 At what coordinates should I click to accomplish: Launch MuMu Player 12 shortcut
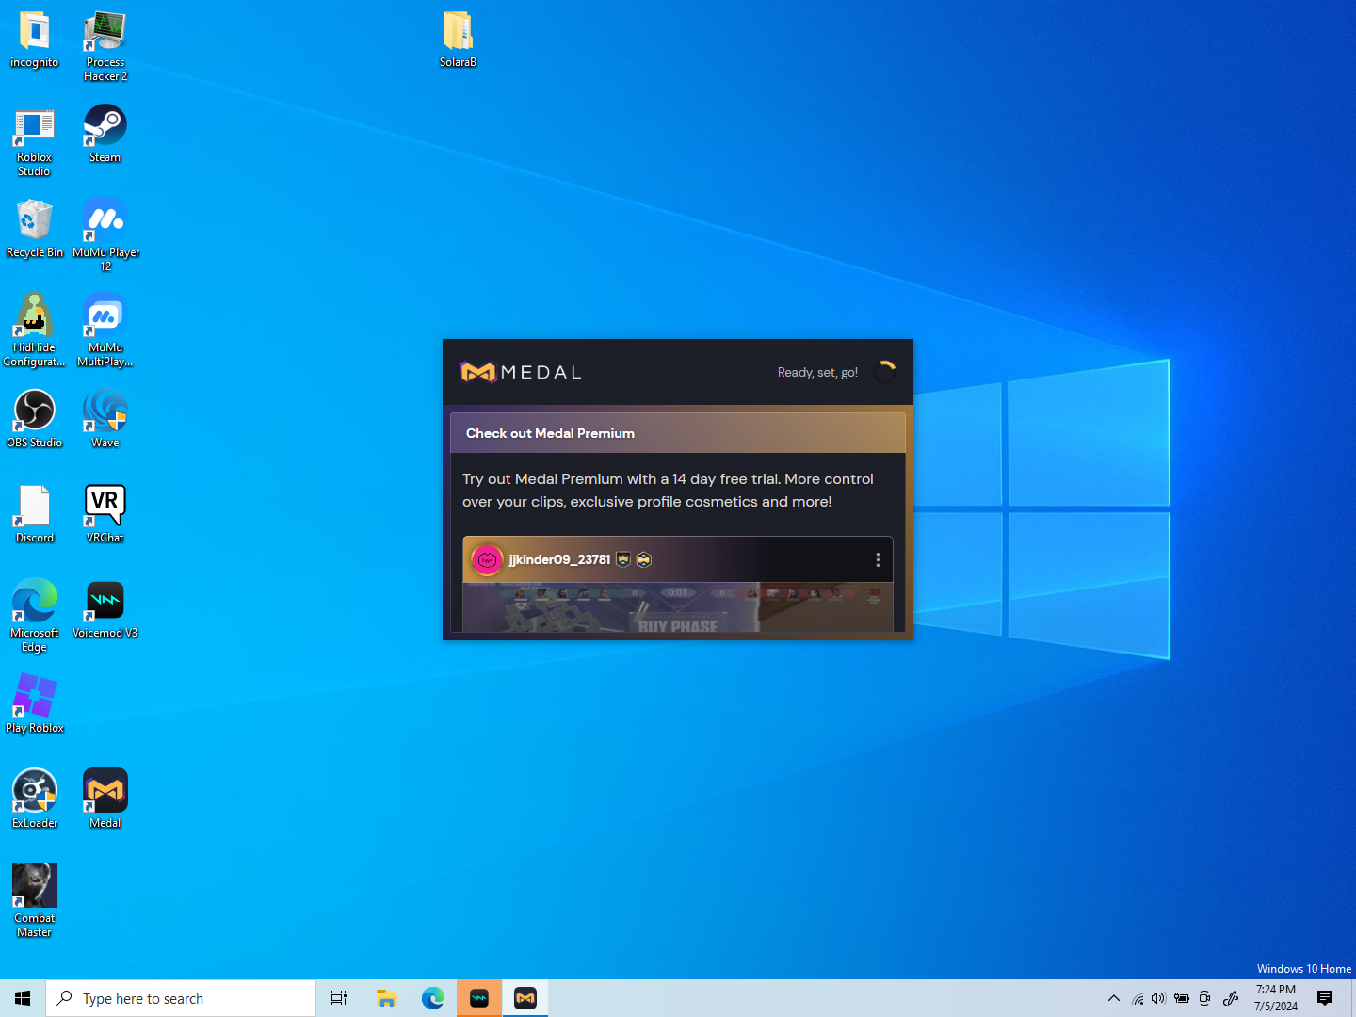pos(105,235)
